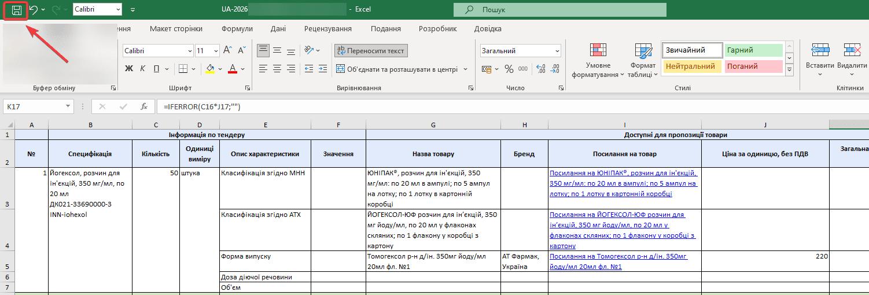Screen dimensions: 869x295
Task: Open the link Посилання на ЮНІПАК®
Action: click(624, 183)
